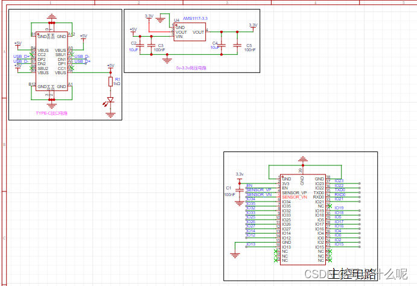Viewport: 417px width, 286px height.
Task: Select the ground symbol below the Type-C connector
Action: pyautogui.click(x=51, y=106)
